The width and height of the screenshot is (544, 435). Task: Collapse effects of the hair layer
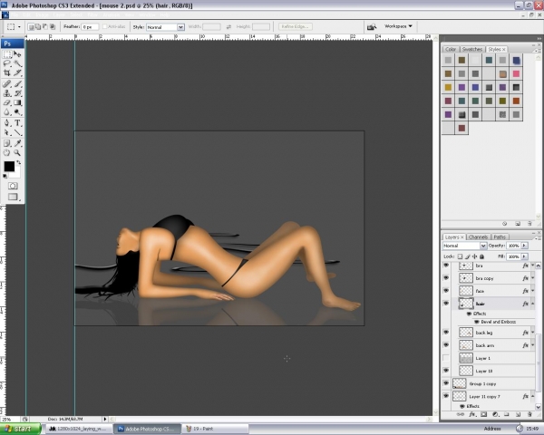pyautogui.click(x=533, y=304)
